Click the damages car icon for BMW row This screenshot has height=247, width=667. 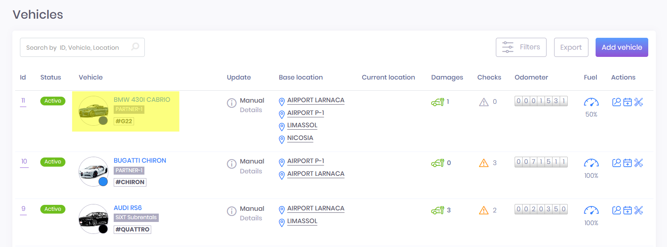(x=438, y=102)
